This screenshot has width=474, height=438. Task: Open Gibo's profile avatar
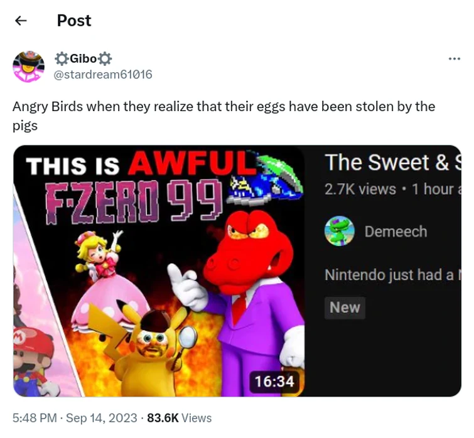(29, 67)
